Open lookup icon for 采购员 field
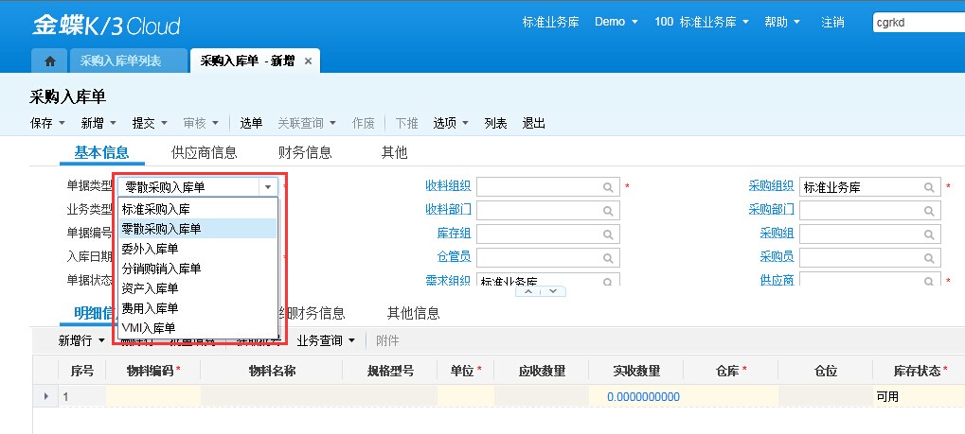Image resolution: width=965 pixels, height=434 pixels. point(929,256)
